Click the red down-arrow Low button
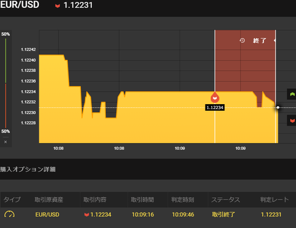Viewport: 296px width, 228px height. pos(292,120)
